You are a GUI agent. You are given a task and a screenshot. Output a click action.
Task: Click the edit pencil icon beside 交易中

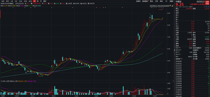click(x=205, y=6)
